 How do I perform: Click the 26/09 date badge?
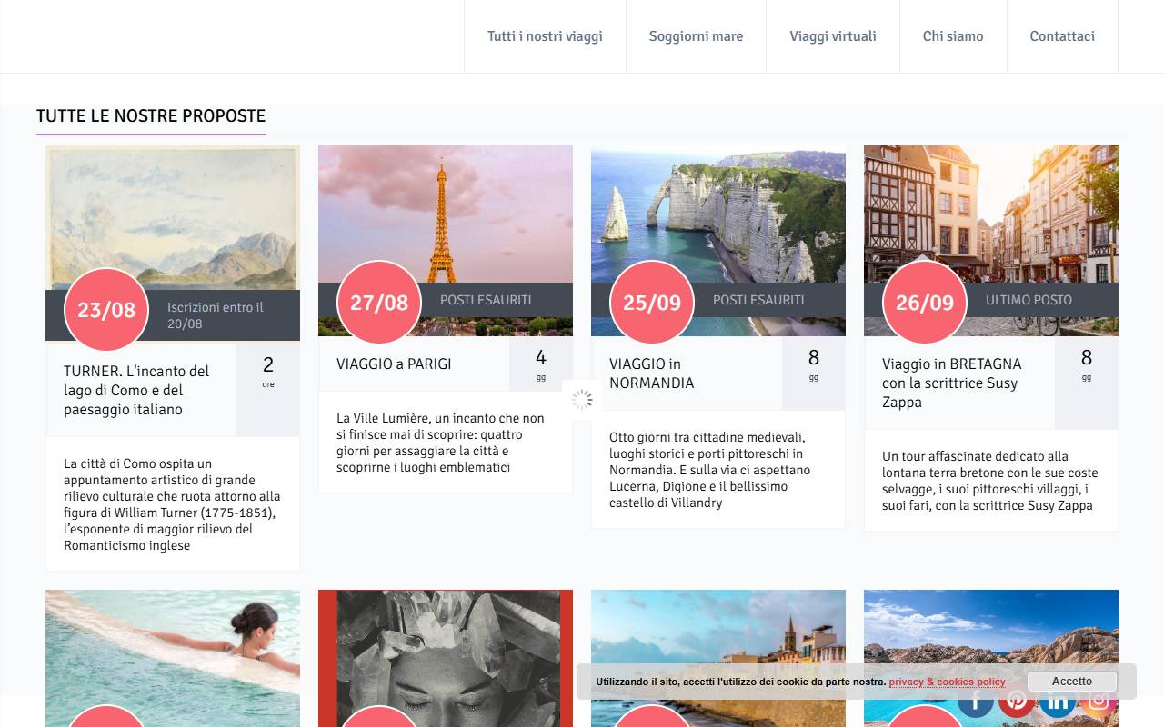tap(925, 303)
